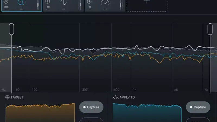Image resolution: width=217 pixels, height=122 pixels.
Task: Select the first module's stereo circles icon
Action: [21, 3]
